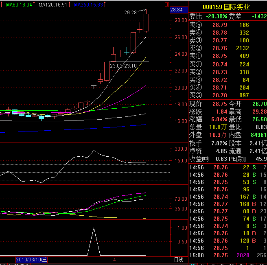Viewport: 267px width, 265px height.
Task: Open the 日线 period selector
Action: coord(178,259)
